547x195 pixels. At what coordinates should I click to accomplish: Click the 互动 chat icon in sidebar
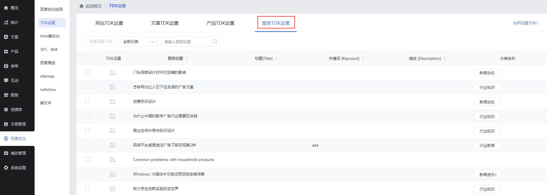pos(6,80)
